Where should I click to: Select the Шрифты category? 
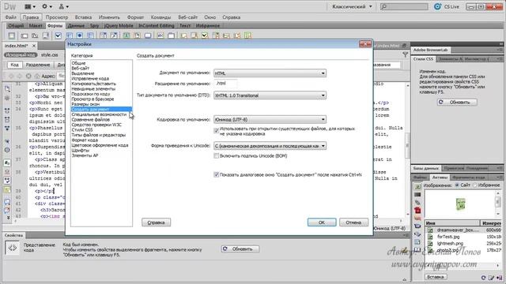tap(81, 151)
